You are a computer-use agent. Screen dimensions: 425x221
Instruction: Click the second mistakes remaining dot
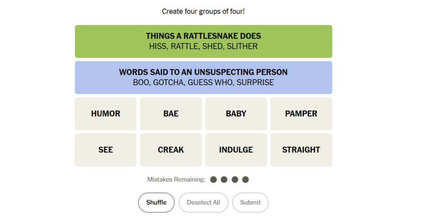(x=224, y=180)
